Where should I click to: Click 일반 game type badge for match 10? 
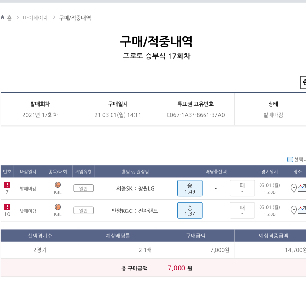click(83, 211)
